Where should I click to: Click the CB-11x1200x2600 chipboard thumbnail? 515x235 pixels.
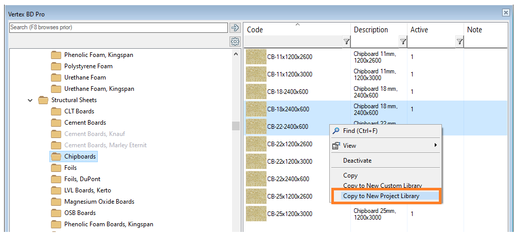pos(256,57)
